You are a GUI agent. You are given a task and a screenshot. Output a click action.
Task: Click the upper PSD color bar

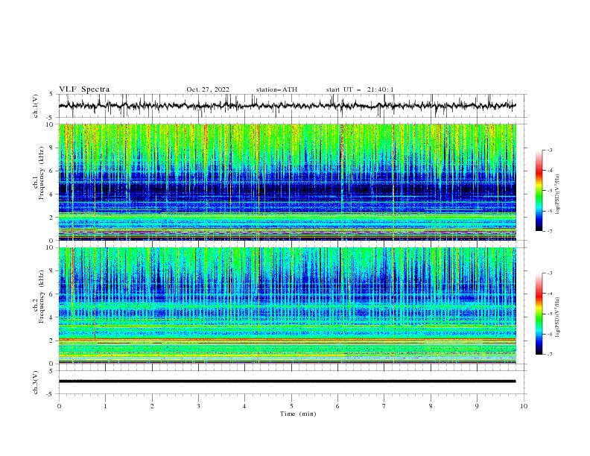539,191
